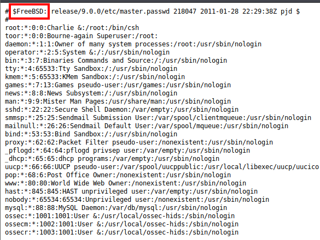This screenshot has height=240, width=320.
Task: Select the games pseudo-user entry
Action: pos(118,85)
